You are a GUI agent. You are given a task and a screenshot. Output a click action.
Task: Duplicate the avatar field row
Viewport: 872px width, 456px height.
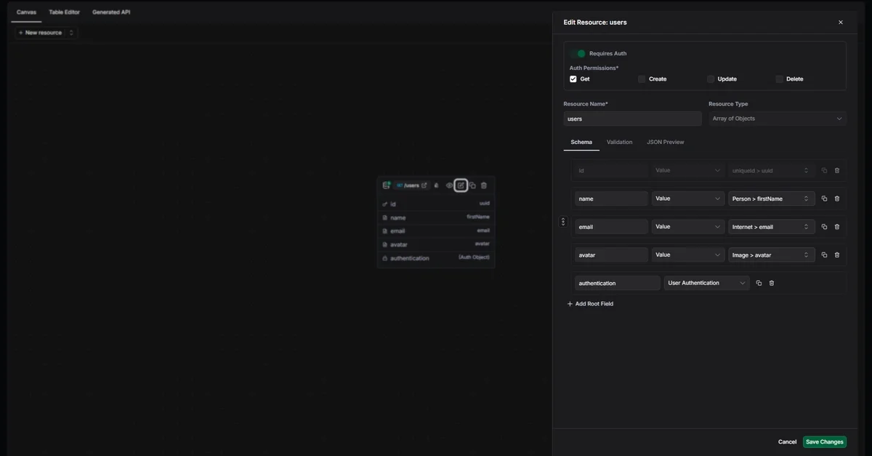824,255
